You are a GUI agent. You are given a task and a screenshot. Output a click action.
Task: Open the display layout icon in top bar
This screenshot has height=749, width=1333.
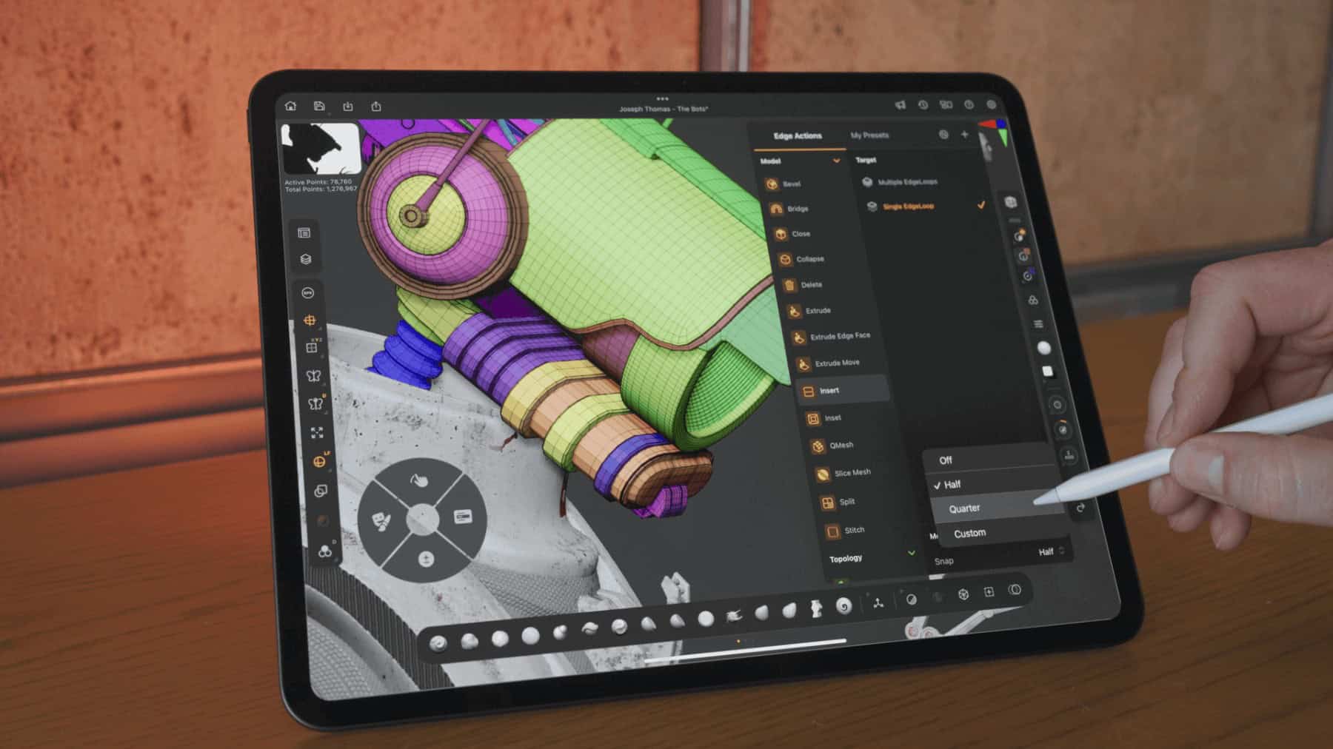tap(946, 105)
